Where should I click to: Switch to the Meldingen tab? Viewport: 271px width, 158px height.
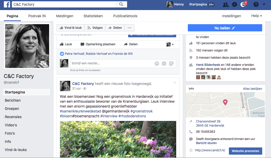point(65,16)
